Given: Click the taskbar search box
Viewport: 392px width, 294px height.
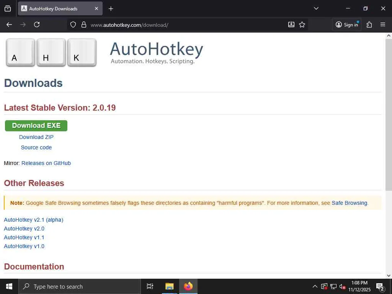Looking at the screenshot, I should click(x=80, y=286).
